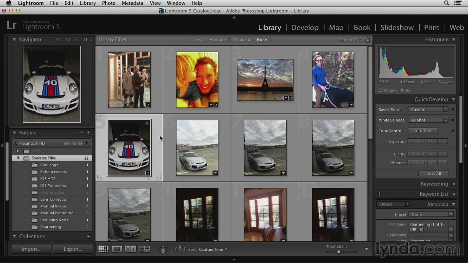Adjust the Thumbnails size slider
The image size is (468, 263).
pyautogui.click(x=338, y=252)
